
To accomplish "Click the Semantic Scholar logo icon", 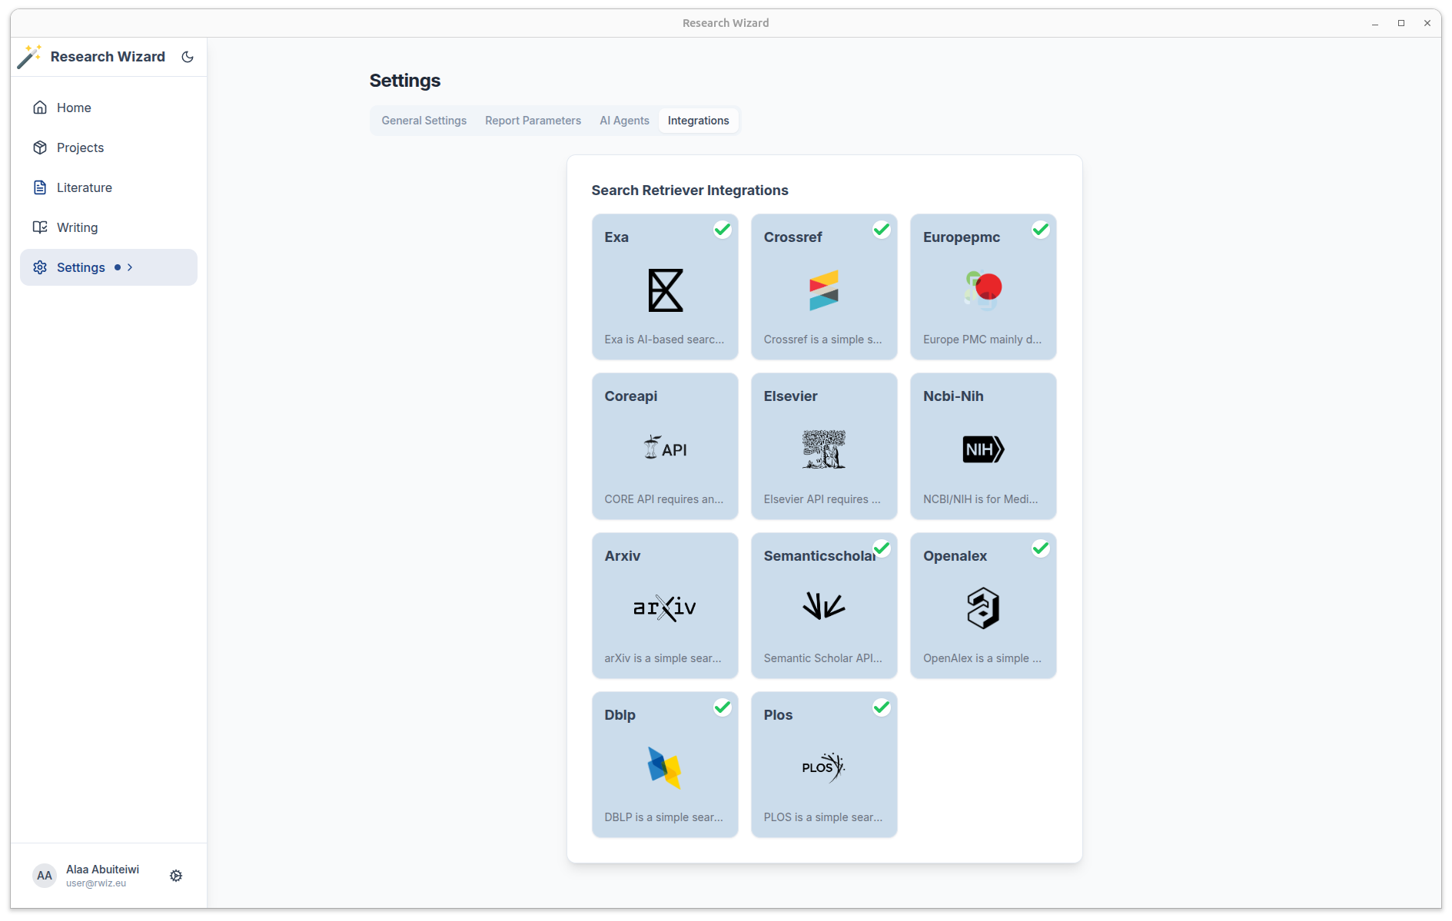I will pyautogui.click(x=823, y=606).
